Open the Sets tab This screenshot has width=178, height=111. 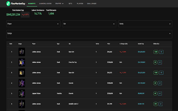(70, 4)
